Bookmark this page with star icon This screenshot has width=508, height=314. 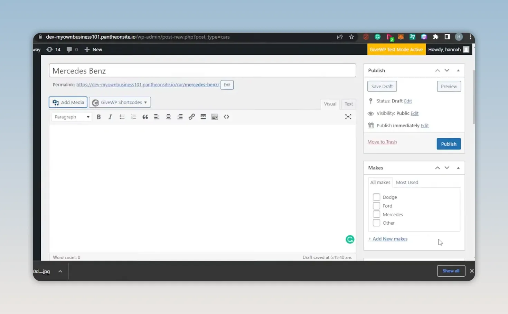[351, 37]
